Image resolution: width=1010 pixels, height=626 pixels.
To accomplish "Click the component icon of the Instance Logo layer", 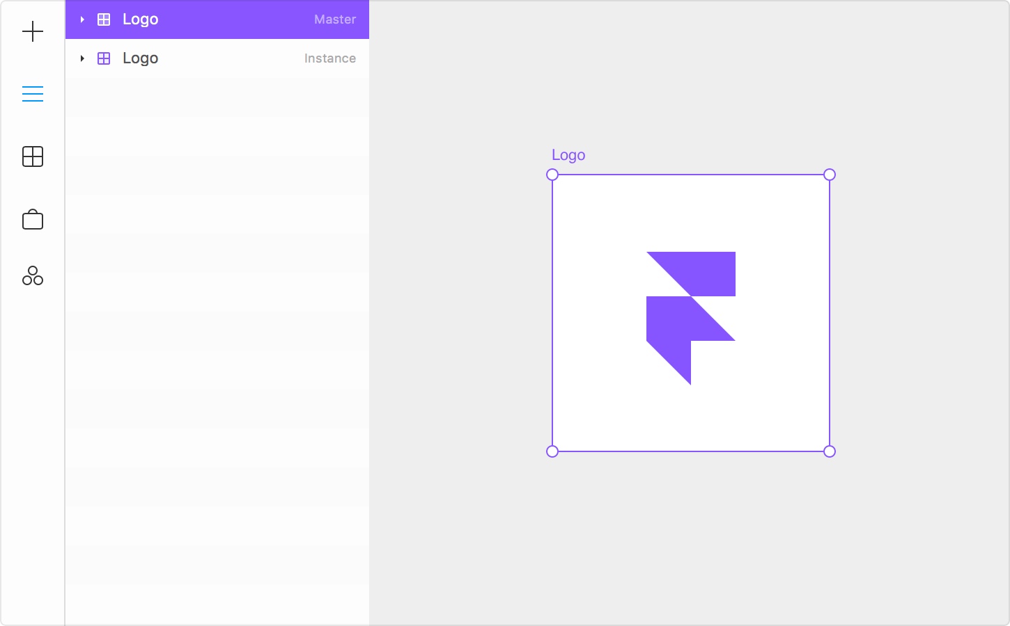I will click(x=104, y=58).
